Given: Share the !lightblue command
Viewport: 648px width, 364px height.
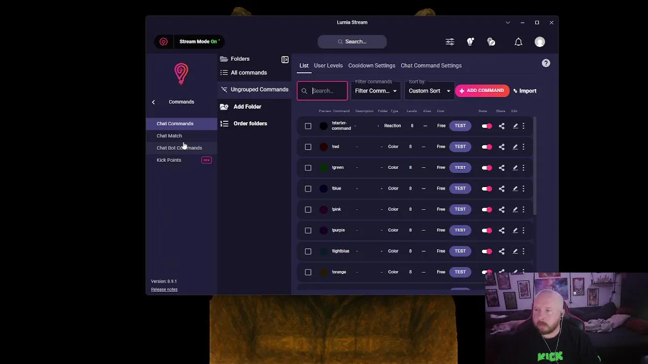Looking at the screenshot, I should (502, 251).
